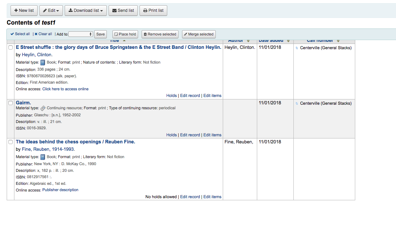Click the Title column sort arrow

[124, 41]
